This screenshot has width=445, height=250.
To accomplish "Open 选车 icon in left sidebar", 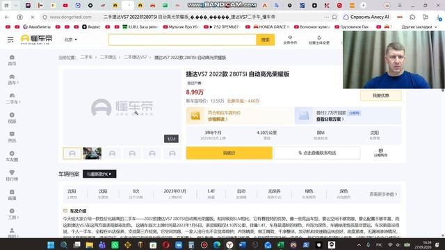I will click(12, 79).
